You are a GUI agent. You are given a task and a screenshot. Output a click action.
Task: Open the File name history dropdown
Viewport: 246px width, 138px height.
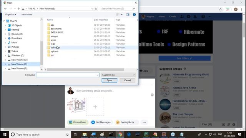[98, 75]
